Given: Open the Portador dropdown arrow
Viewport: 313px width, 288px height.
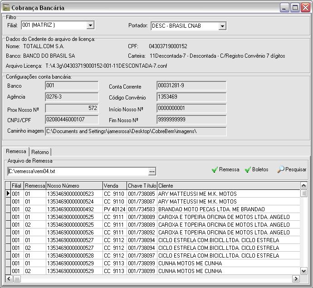Looking at the screenshot, I should pos(222,26).
